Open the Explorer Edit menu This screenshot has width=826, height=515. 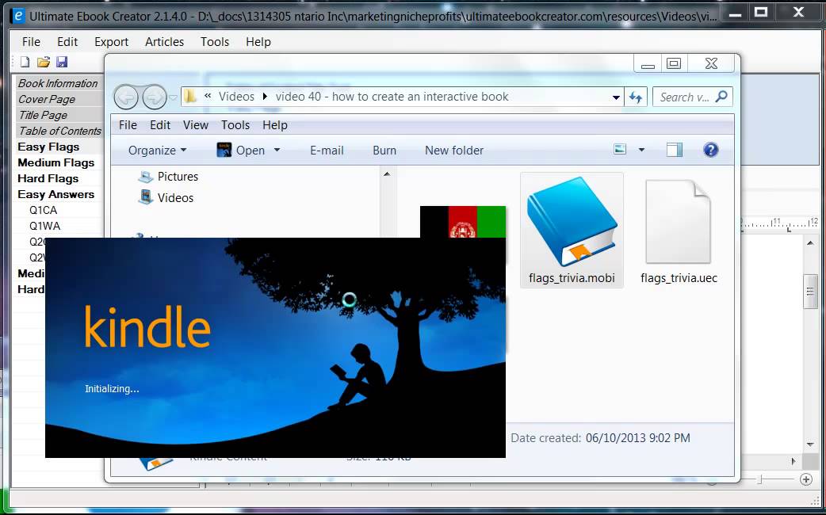click(x=160, y=125)
